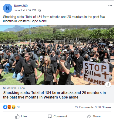Click the thumbs-up outline Like icon
114x121 pixels.
click(x=17, y=116)
